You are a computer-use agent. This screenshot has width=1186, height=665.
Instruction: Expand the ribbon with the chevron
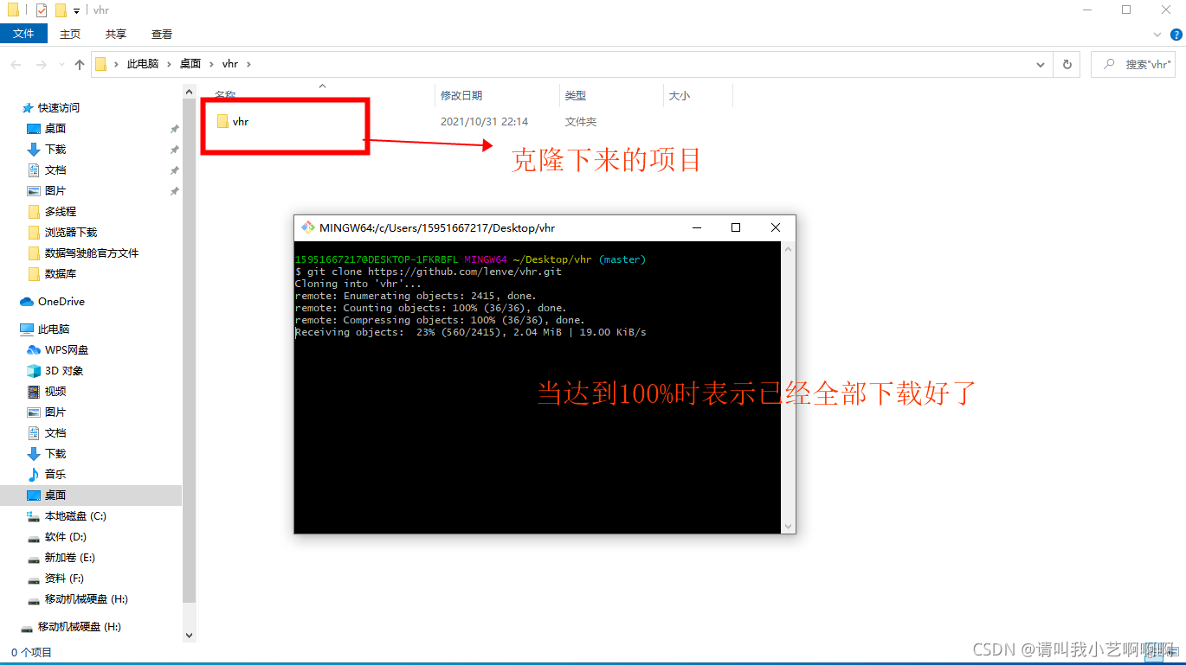[x=1158, y=34]
